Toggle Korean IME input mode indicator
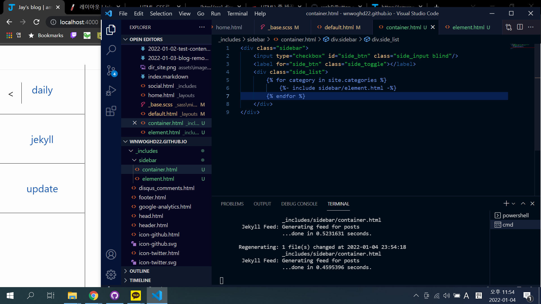Screen dimensions: 541x304 478,296
